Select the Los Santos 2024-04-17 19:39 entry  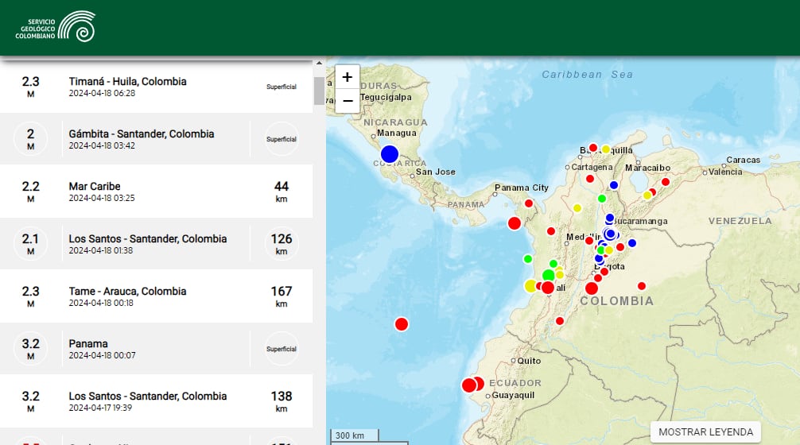click(156, 401)
